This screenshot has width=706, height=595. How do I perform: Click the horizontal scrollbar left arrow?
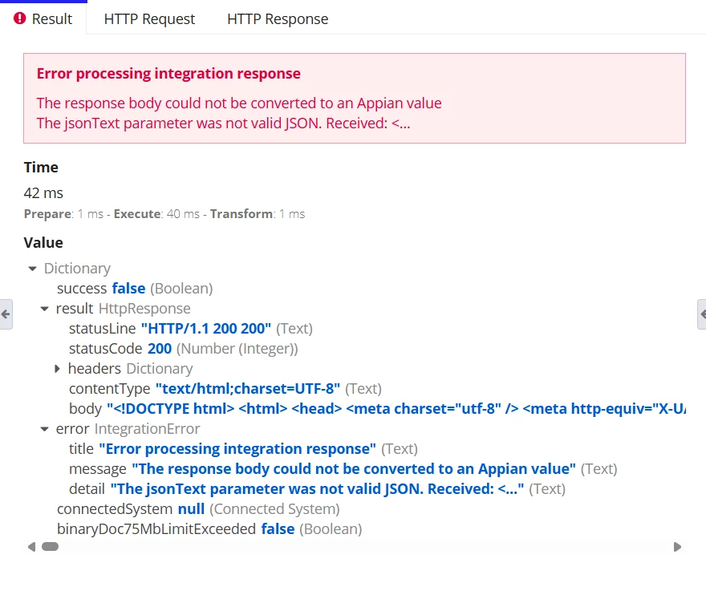pyautogui.click(x=31, y=547)
